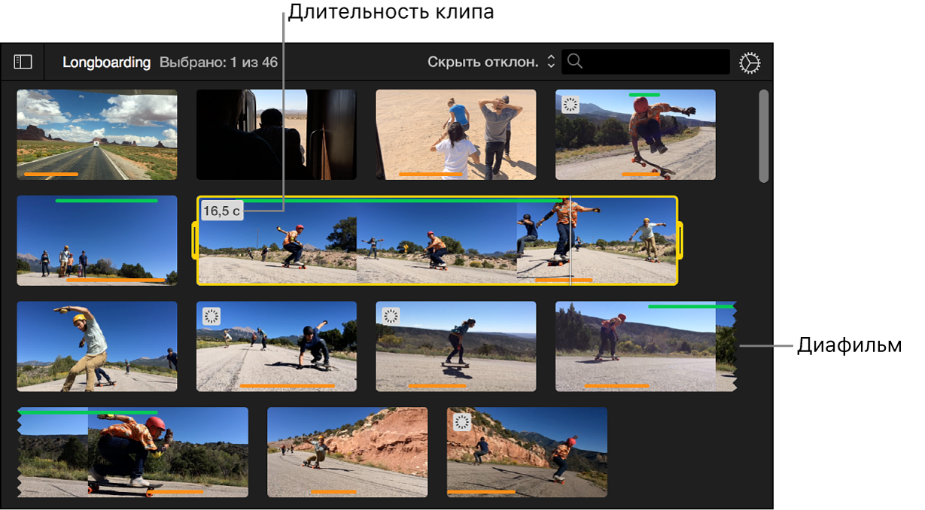Select the dark car interior clip
Viewport: 925px width, 510px height.
[276, 135]
